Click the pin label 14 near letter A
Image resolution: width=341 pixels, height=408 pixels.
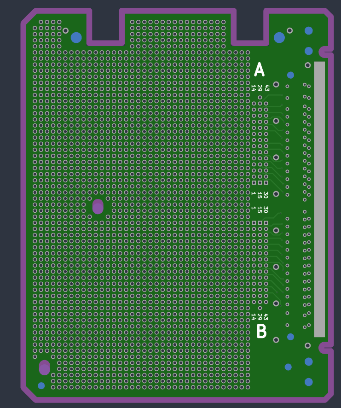(254, 87)
